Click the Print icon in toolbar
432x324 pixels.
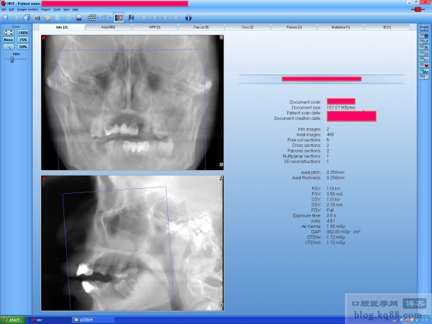[68, 18]
